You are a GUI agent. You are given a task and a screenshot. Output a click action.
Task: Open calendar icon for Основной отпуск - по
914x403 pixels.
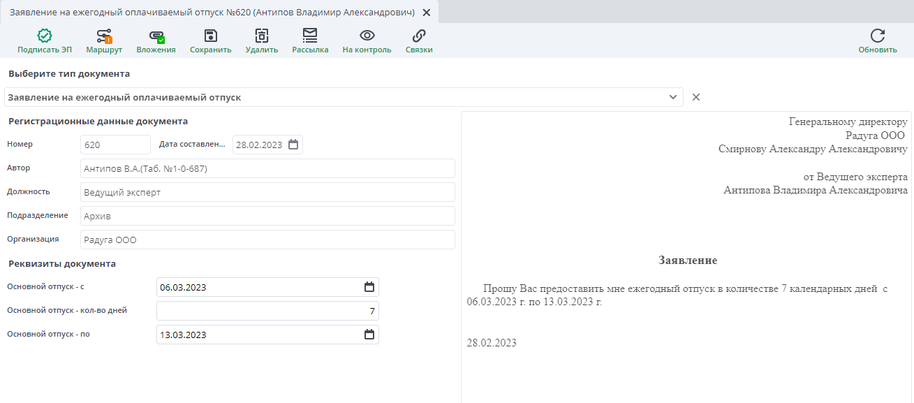(369, 335)
